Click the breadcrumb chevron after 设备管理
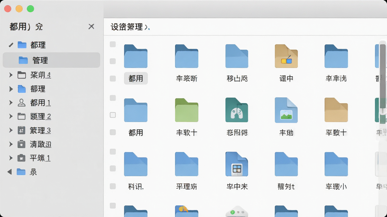 [x=147, y=27]
